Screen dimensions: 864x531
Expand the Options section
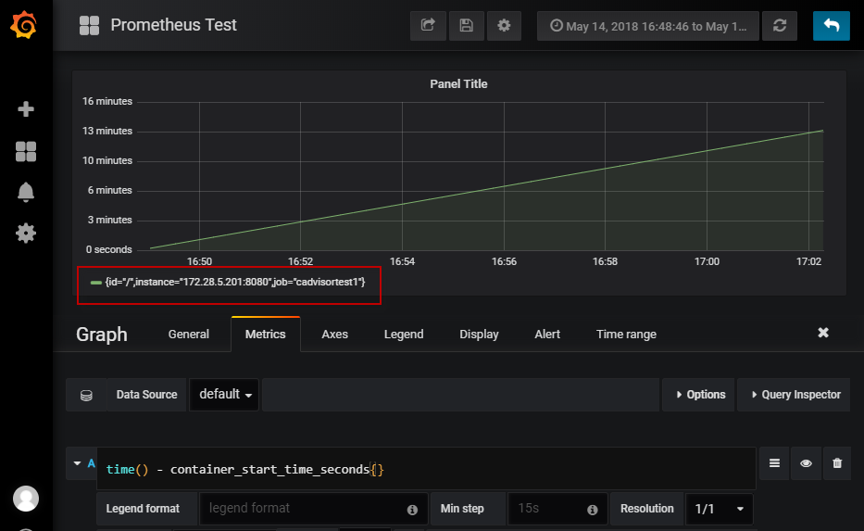[699, 394]
